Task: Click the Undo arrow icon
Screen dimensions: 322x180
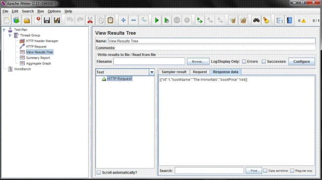Action: pos(70,20)
